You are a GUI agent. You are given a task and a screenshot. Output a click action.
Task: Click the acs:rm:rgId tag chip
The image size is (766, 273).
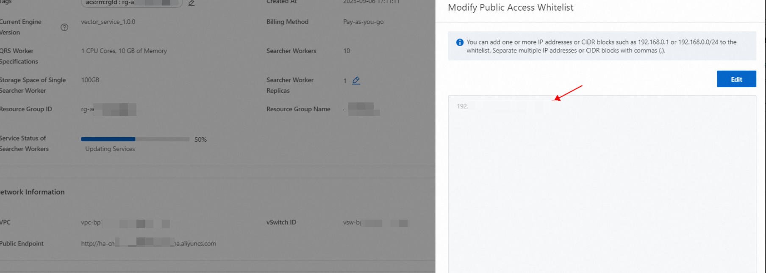(x=132, y=3)
